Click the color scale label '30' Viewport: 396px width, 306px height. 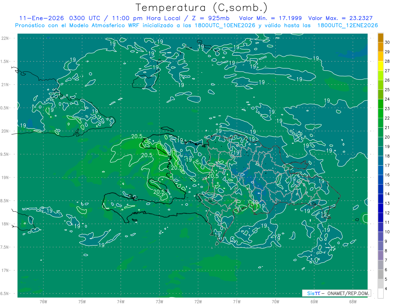pyautogui.click(x=387, y=42)
